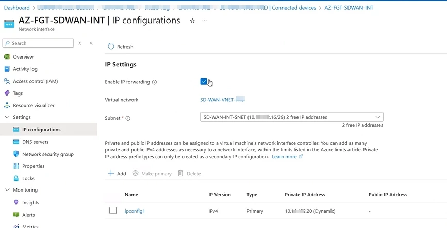
Task: Click the Public IP Address column header
Action: 388,195
